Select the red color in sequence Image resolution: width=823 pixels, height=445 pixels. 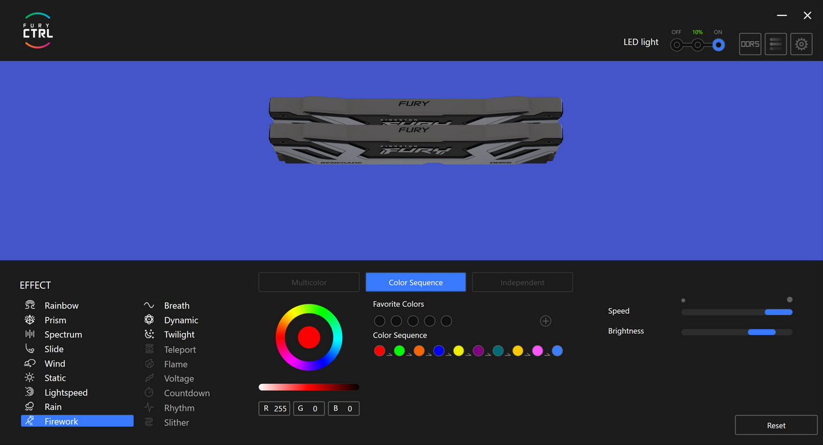(x=379, y=350)
